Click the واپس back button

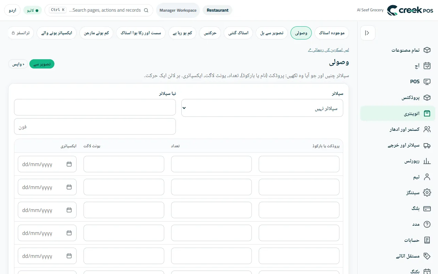(18, 64)
